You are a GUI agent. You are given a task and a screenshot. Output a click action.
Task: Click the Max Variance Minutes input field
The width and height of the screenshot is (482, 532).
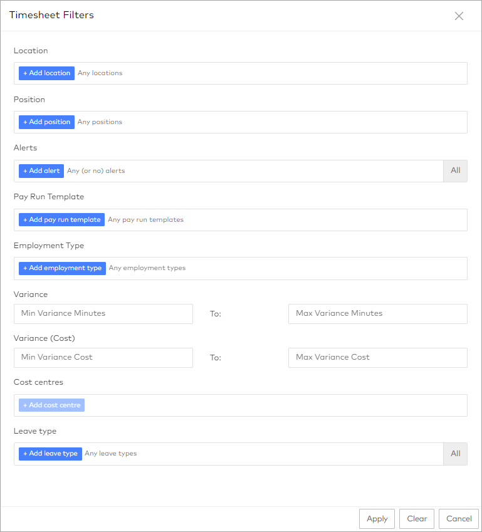(x=377, y=313)
